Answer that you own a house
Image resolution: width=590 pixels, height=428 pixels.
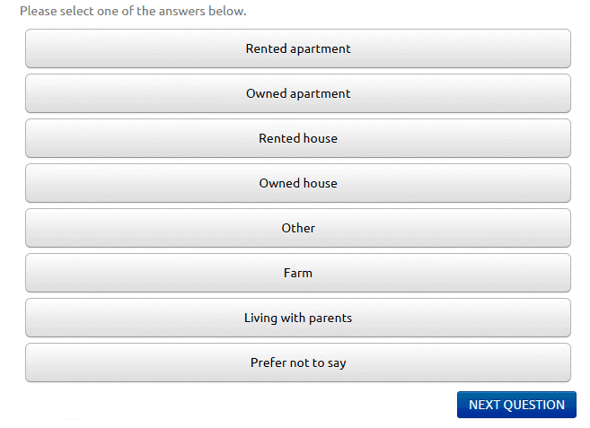[298, 183]
